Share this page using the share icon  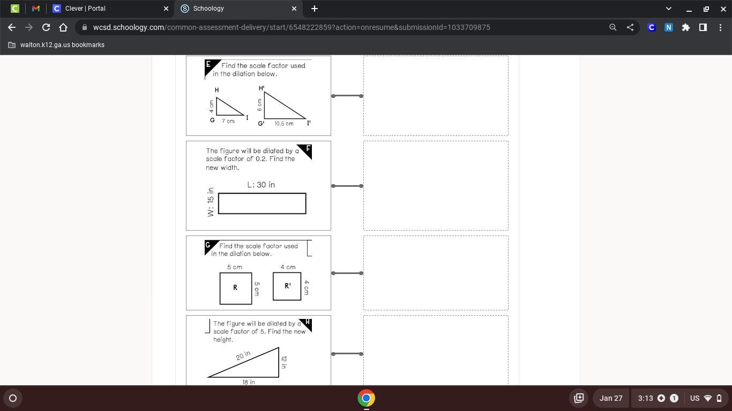pyautogui.click(x=630, y=27)
